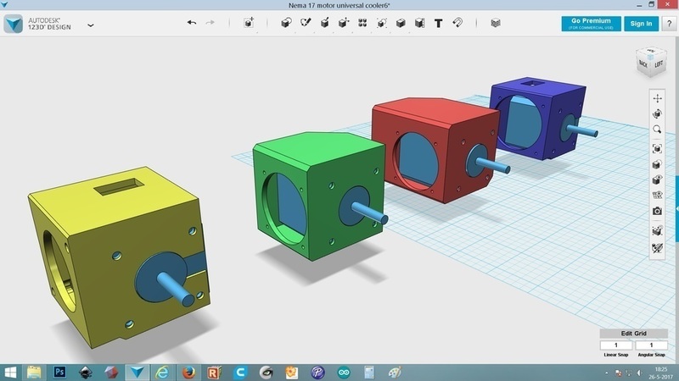Click the Autodesk 123D Design logo
The width and height of the screenshot is (679, 381).
[14, 24]
